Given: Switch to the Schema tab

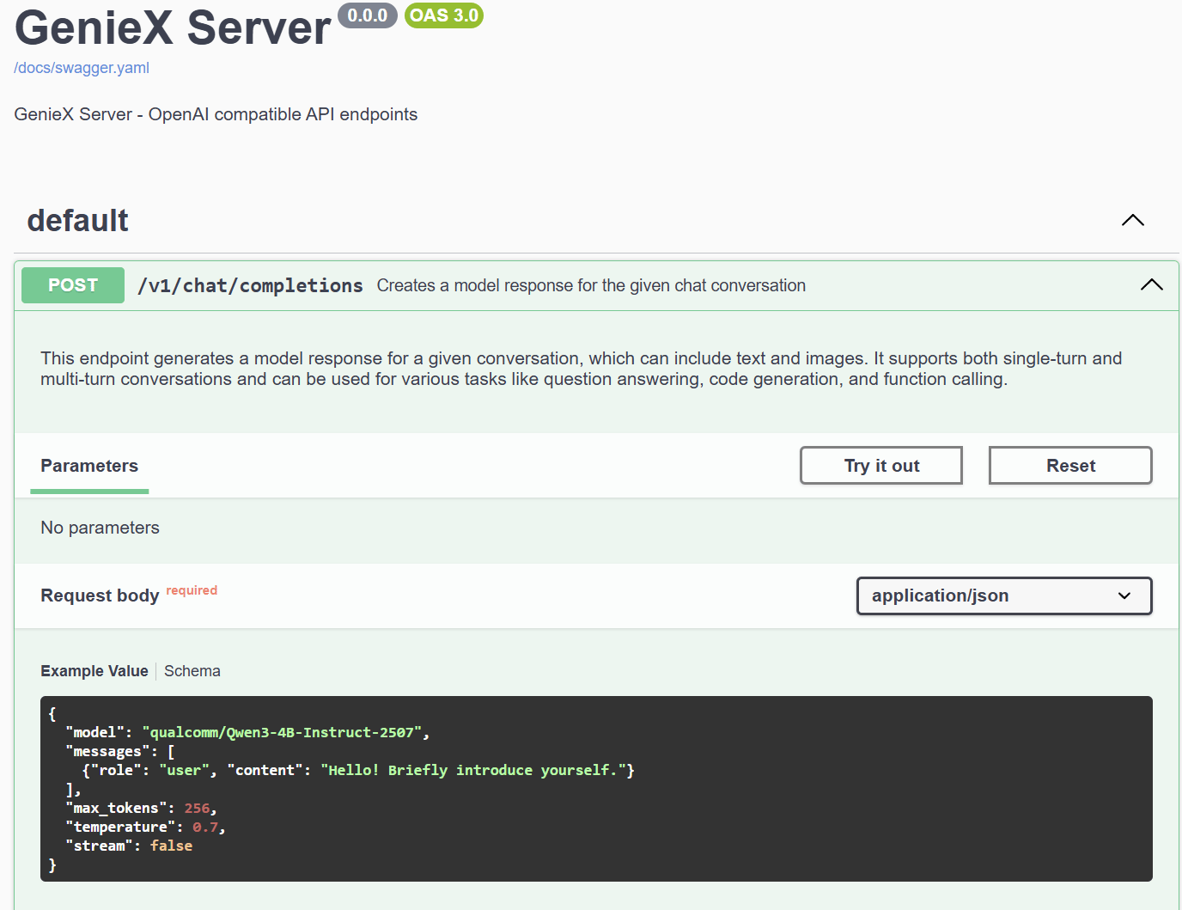Looking at the screenshot, I should tap(192, 671).
